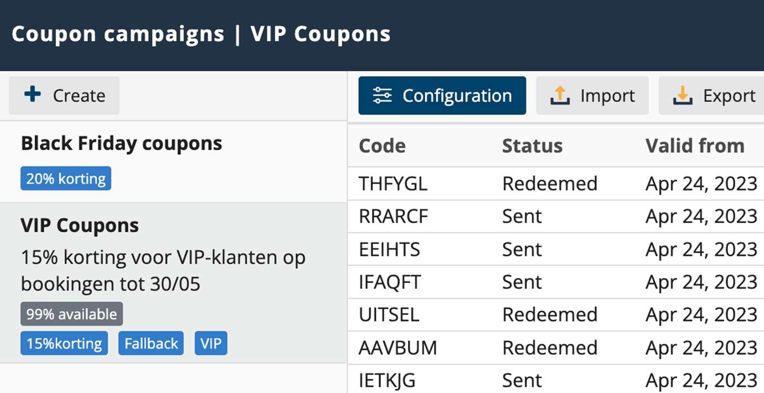The width and height of the screenshot is (764, 393).
Task: Sort by the Status column header
Action: [x=532, y=146]
